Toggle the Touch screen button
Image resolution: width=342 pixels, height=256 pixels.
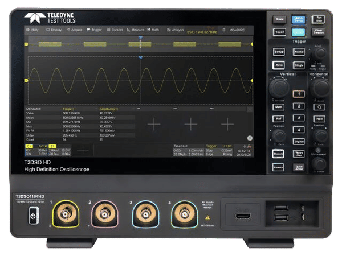coord(280,32)
